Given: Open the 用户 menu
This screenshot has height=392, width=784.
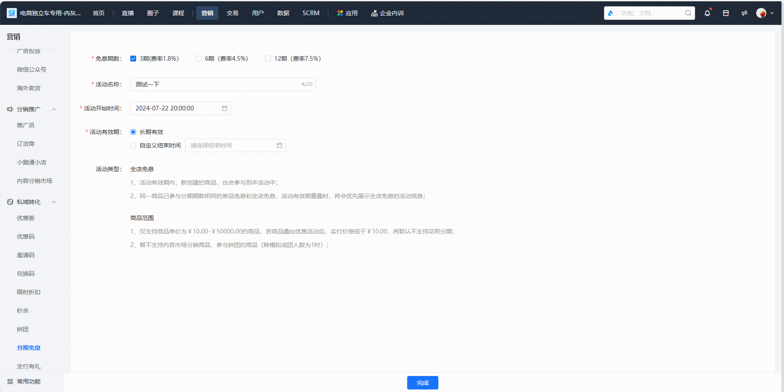Looking at the screenshot, I should 258,13.
